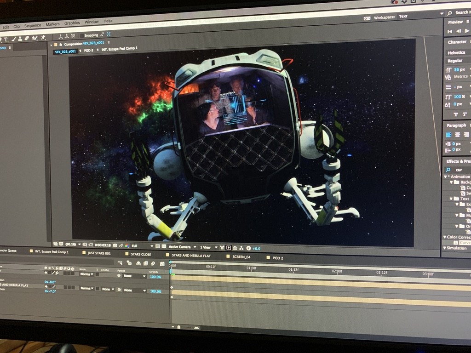
Task: Select the center align text icon in Paragraph
Action: [x=458, y=135]
